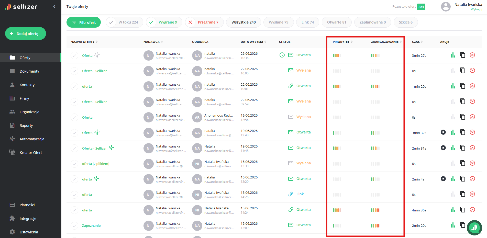Show Link 74 offers

tap(308, 22)
